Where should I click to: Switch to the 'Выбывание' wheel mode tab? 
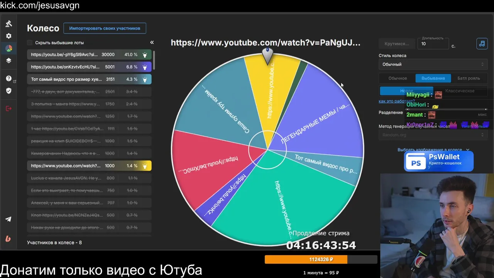click(x=433, y=78)
